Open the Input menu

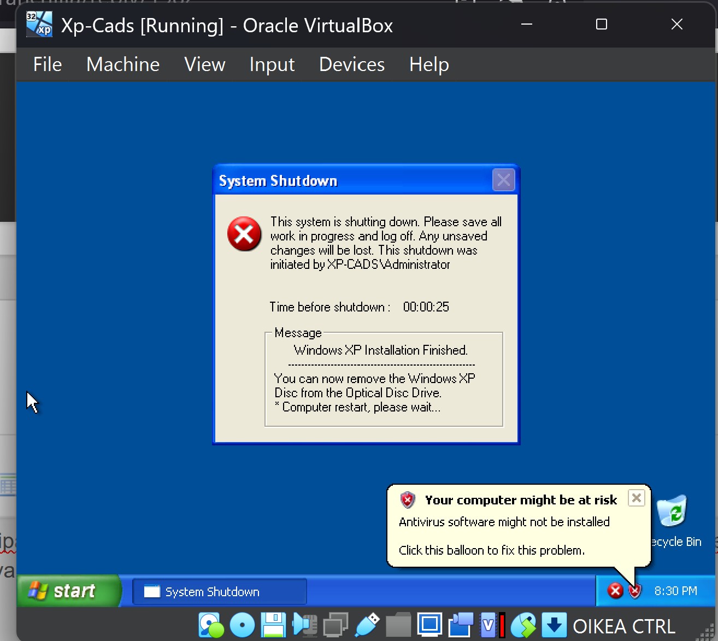pyautogui.click(x=272, y=64)
